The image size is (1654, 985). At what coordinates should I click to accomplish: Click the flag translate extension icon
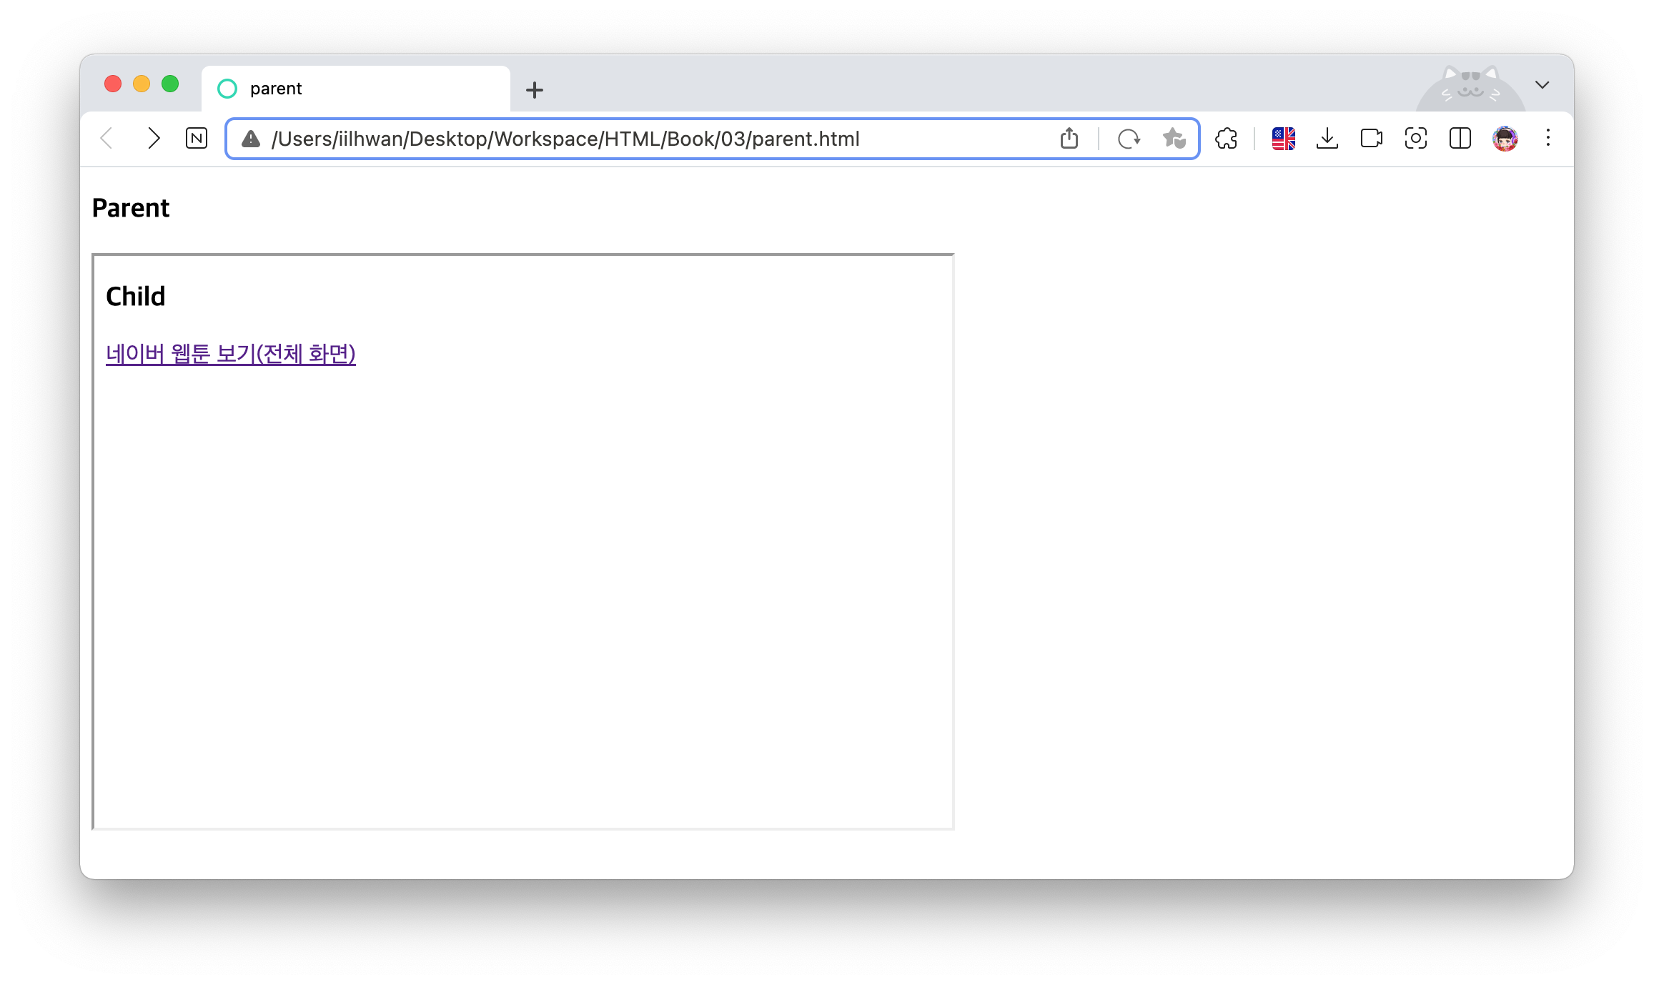[1283, 139]
